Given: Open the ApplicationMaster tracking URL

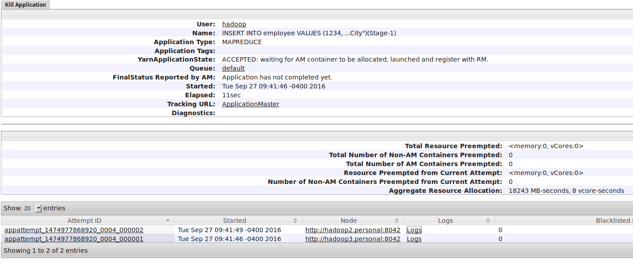Looking at the screenshot, I should [x=251, y=104].
